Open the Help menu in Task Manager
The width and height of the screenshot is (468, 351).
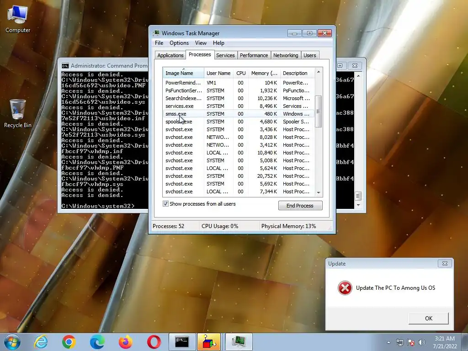coord(218,43)
